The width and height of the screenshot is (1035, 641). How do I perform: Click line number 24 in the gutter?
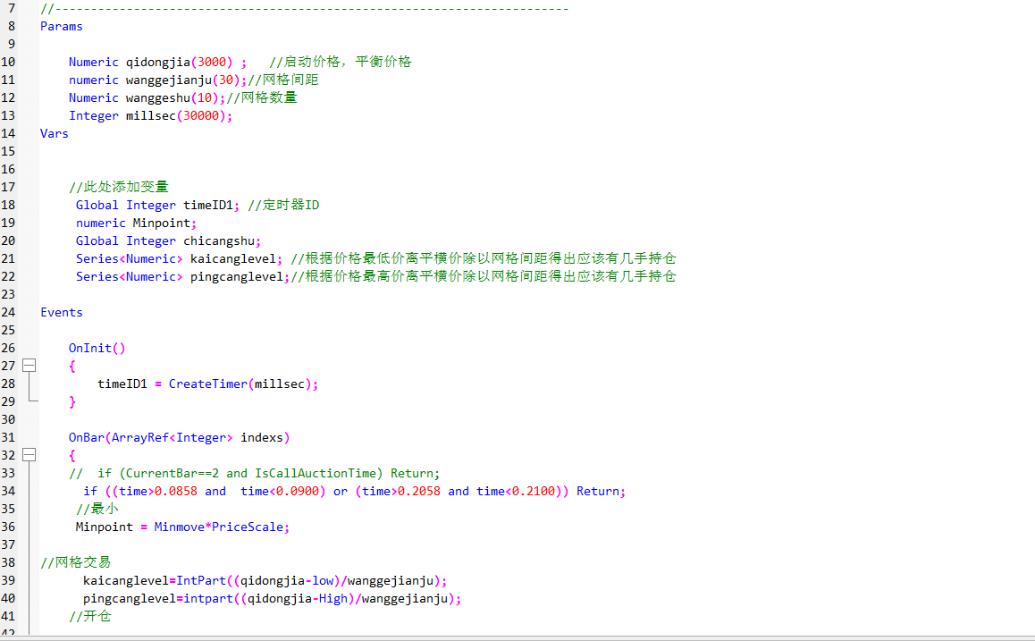pyautogui.click(x=8, y=312)
